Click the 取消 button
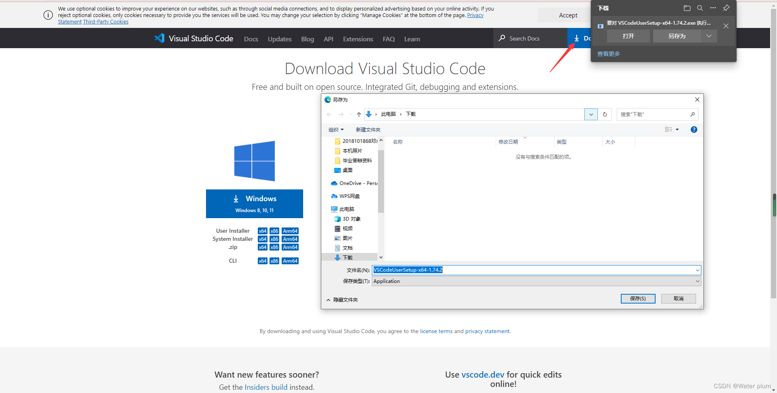The width and height of the screenshot is (777, 393). (x=679, y=299)
